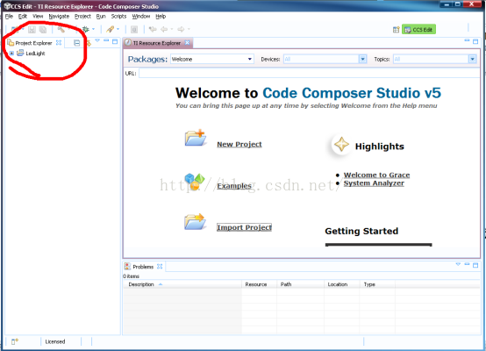Viewport: 486px width, 351px height.
Task: Select the LedLight project in the tree
Action: pos(35,54)
